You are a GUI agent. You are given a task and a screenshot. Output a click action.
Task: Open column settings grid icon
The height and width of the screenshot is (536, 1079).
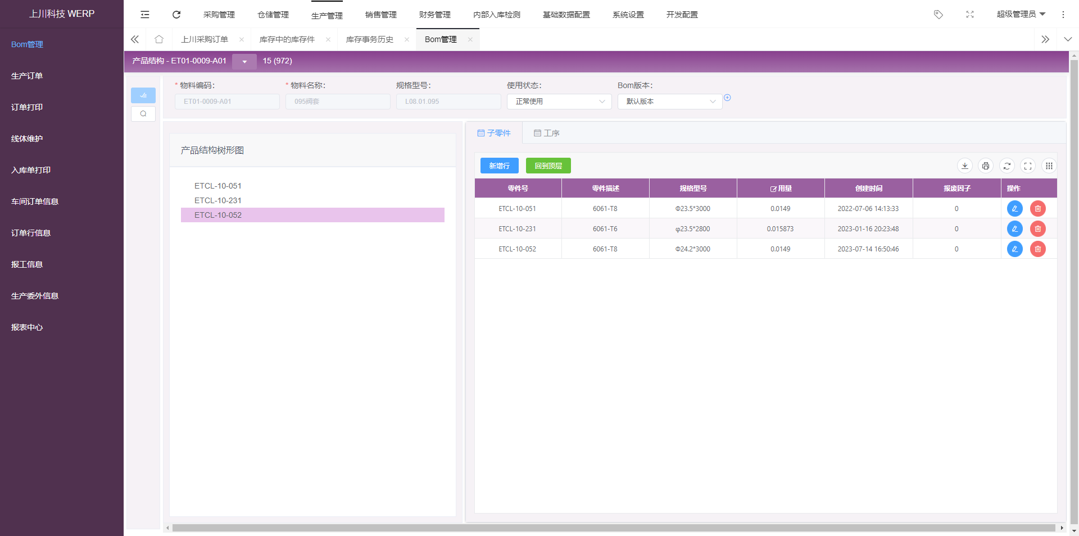pyautogui.click(x=1049, y=166)
